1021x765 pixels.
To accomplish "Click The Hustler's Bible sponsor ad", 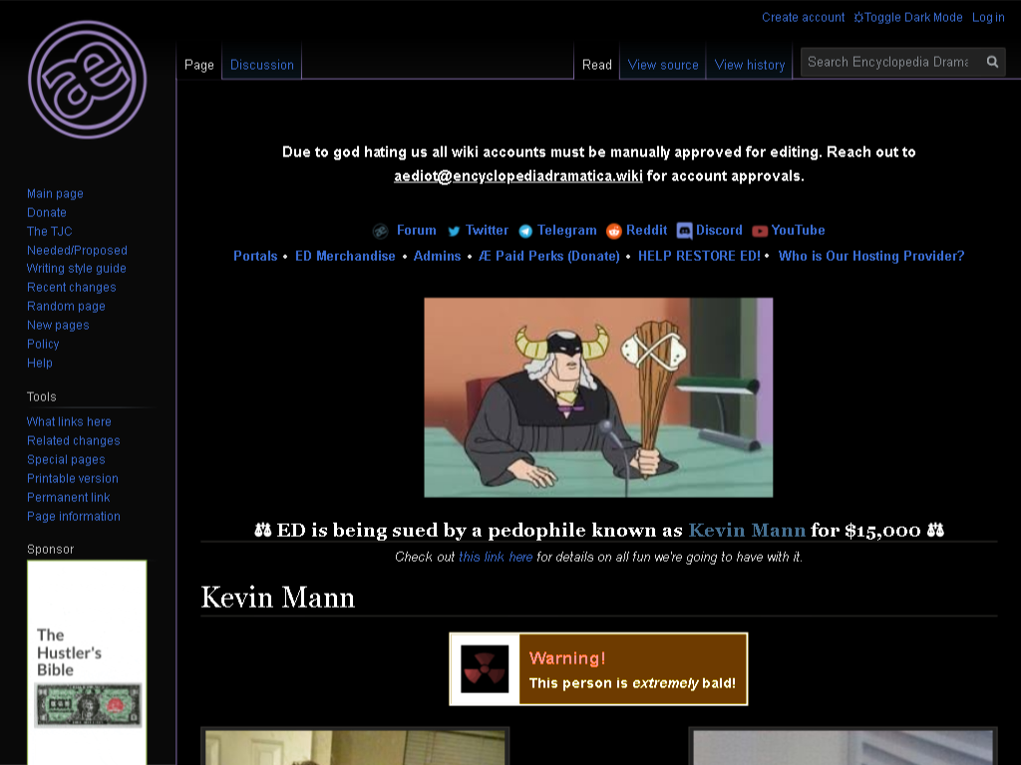I will (x=88, y=662).
